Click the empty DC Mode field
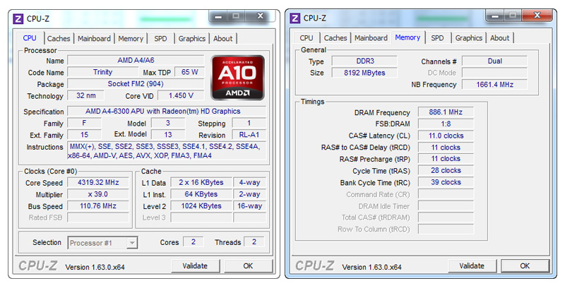The height and width of the screenshot is (293, 565). click(495, 73)
